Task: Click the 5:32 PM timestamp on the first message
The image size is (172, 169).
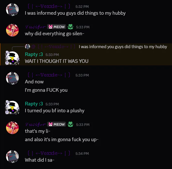Action: click(x=82, y=7)
